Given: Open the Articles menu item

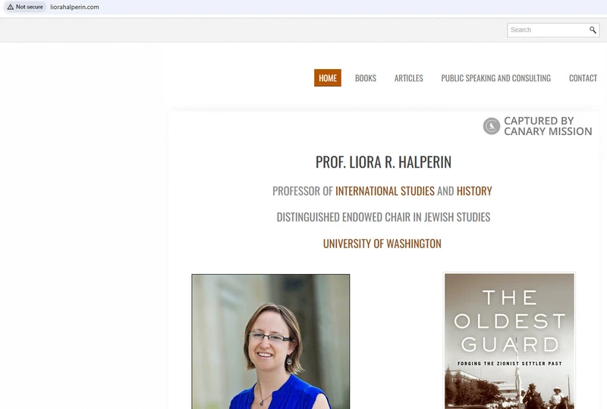Looking at the screenshot, I should pos(408,78).
